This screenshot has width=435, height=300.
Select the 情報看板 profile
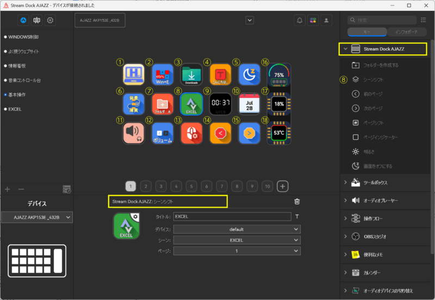pyautogui.click(x=17, y=66)
